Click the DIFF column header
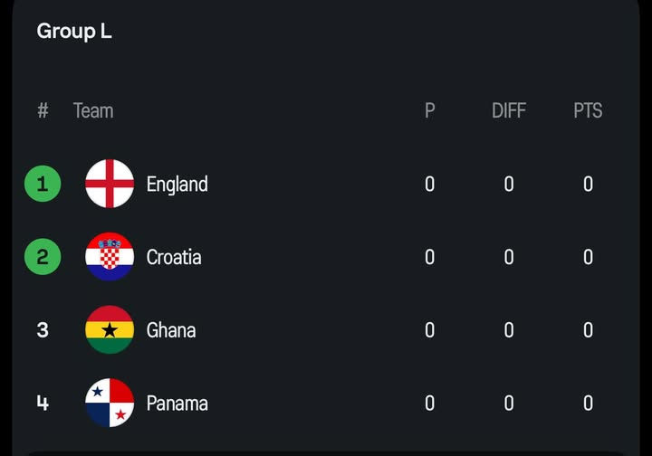Viewport: 652px width, 456px height. click(x=509, y=111)
